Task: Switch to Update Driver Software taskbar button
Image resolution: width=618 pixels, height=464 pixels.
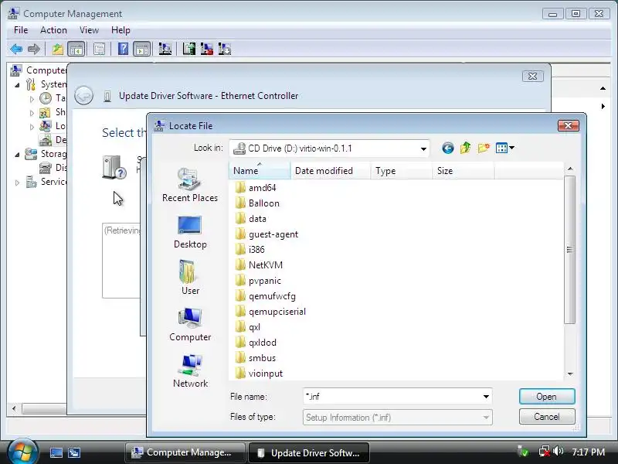Action: click(x=309, y=452)
